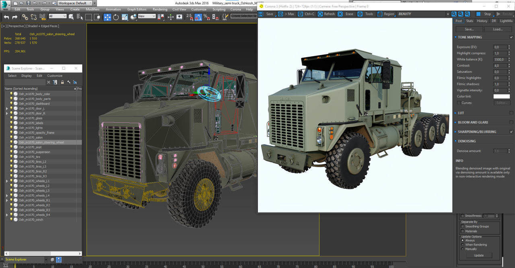Open the Rendering menu
515x268 pixels.
(x=160, y=9)
